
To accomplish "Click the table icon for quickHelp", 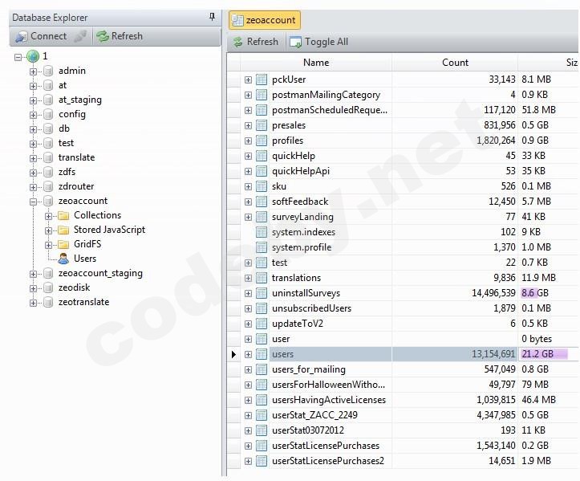I will click(x=262, y=156).
